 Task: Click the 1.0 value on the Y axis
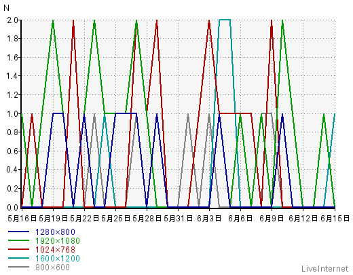pos(12,113)
